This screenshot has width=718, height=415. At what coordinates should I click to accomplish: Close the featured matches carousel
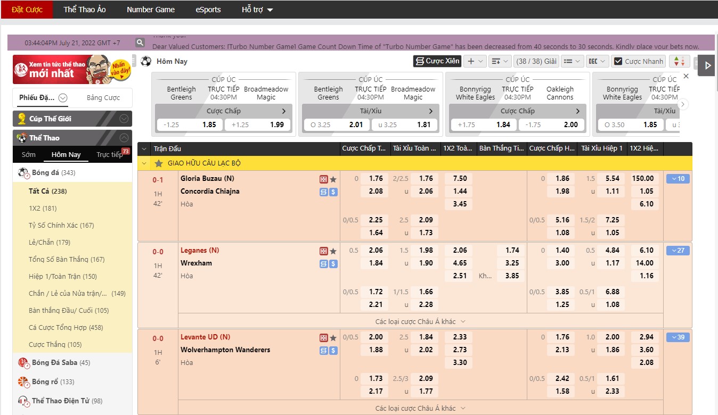pyautogui.click(x=686, y=76)
